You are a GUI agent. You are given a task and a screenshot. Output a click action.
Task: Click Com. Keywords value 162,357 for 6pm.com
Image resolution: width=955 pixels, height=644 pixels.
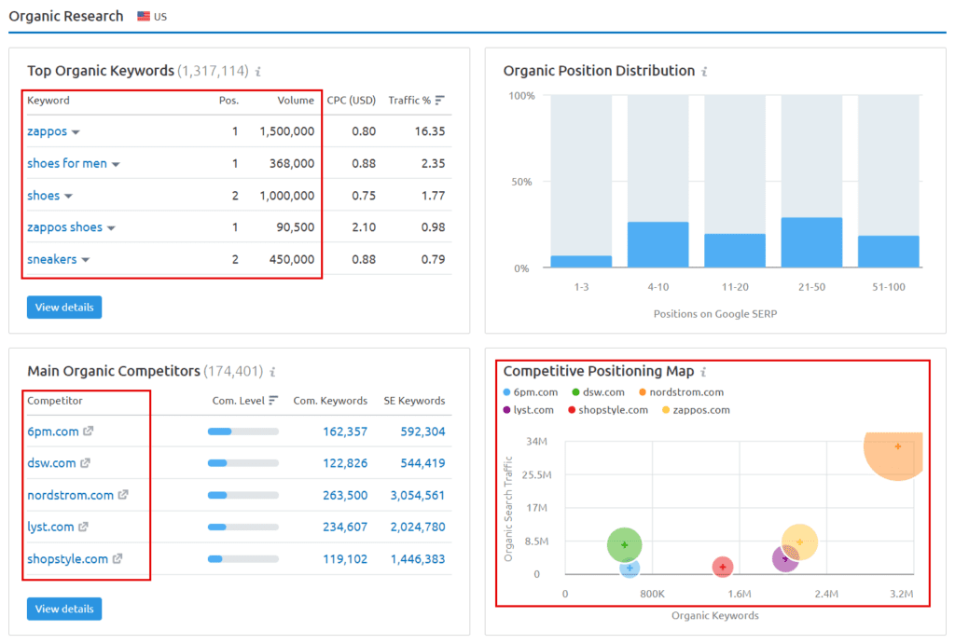(x=345, y=432)
